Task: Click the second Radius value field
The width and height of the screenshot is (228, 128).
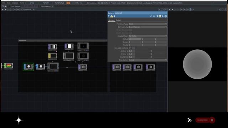Action: pyautogui.click(x=147, y=39)
